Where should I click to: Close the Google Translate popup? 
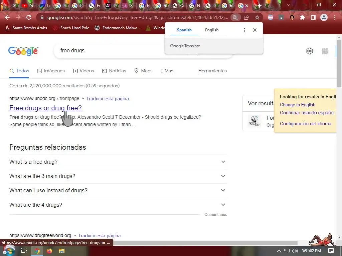(x=255, y=30)
